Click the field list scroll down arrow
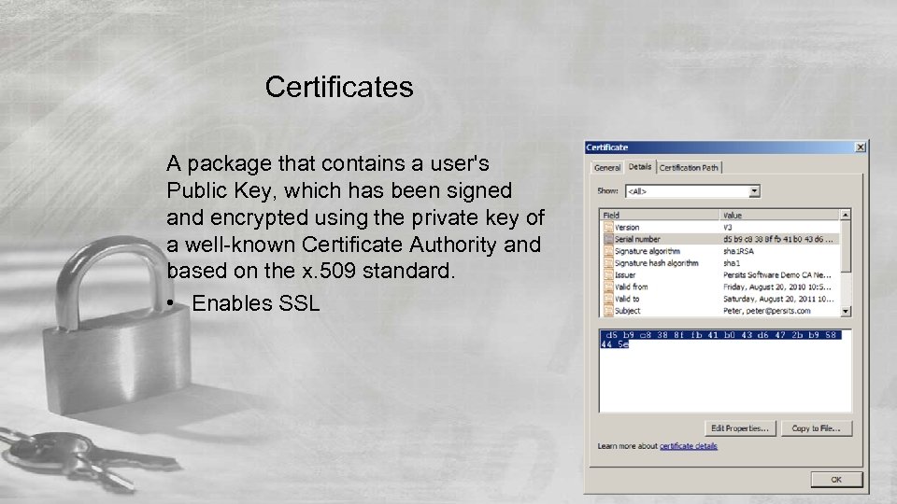 pos(846,312)
